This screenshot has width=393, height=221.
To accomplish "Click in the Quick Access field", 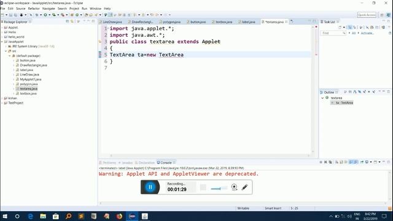I will (x=367, y=15).
